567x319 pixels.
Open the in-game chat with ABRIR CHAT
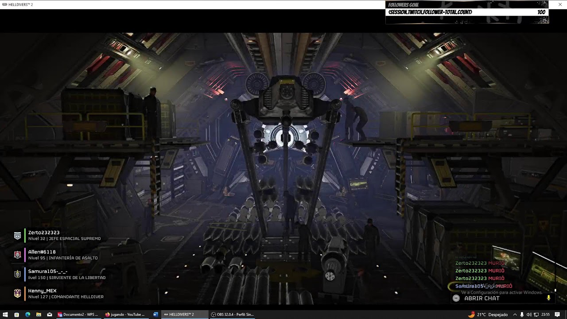pyautogui.click(x=482, y=299)
